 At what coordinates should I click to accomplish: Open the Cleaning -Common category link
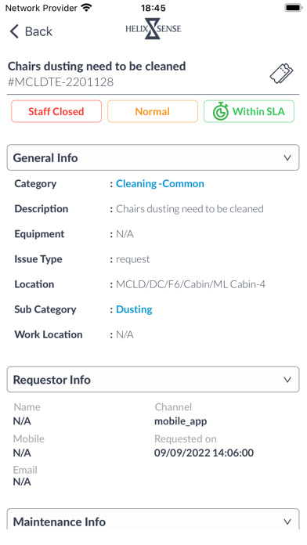[160, 183]
